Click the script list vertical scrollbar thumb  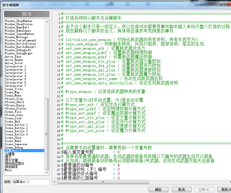click(x=47, y=134)
